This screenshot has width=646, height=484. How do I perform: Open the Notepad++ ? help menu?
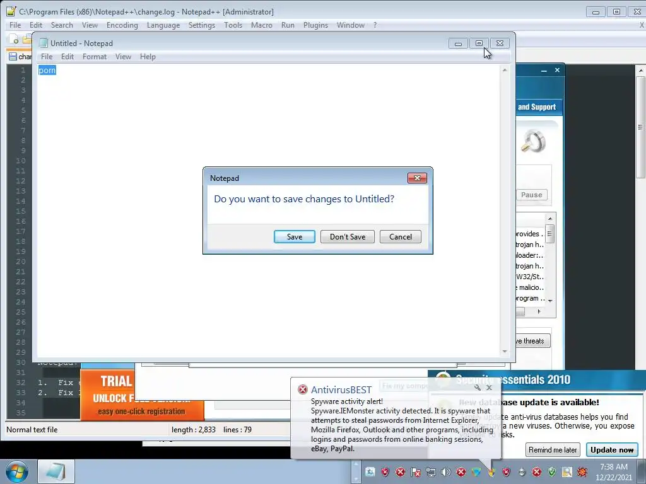375,25
